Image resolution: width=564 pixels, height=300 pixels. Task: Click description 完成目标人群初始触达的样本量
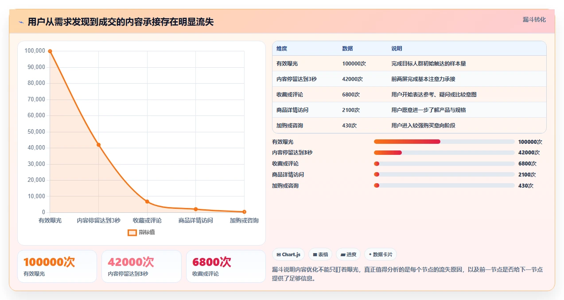[x=429, y=64]
